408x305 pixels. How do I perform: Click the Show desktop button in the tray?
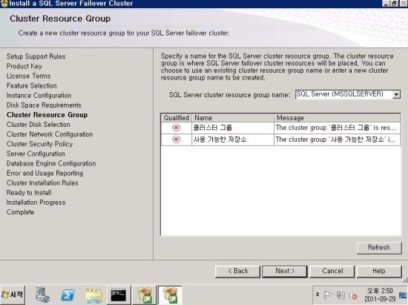403,295
